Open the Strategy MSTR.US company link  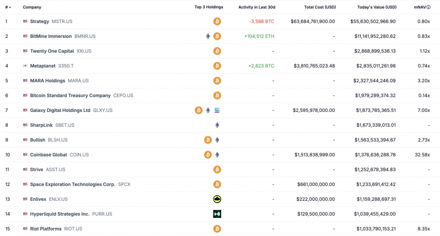click(x=51, y=21)
